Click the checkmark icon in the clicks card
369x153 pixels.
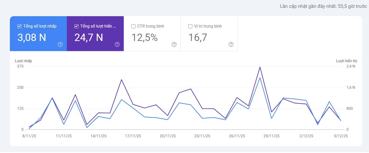pyautogui.click(x=19, y=26)
